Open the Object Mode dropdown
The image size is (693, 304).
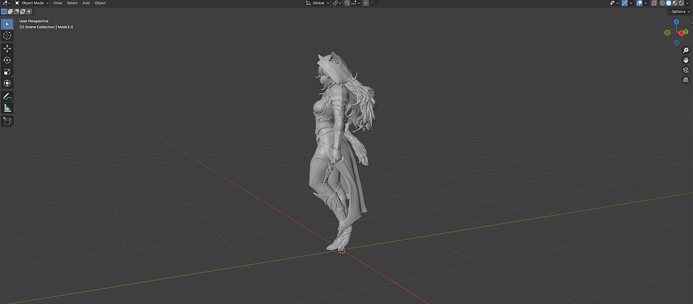tap(32, 3)
